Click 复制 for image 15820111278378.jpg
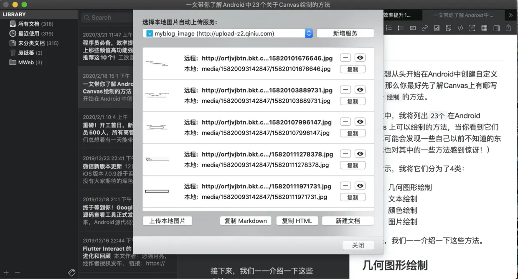 [x=353, y=165]
